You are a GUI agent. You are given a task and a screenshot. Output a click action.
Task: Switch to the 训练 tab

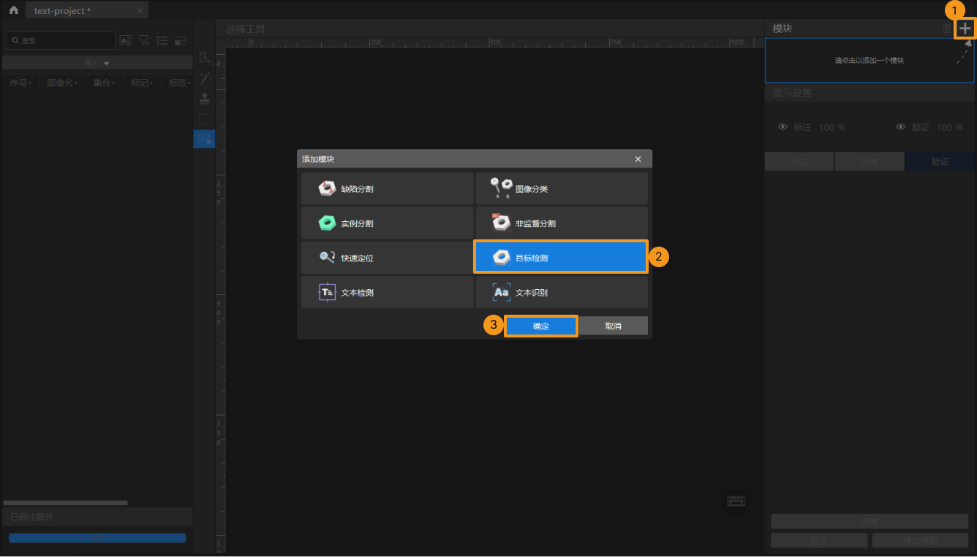click(x=870, y=162)
